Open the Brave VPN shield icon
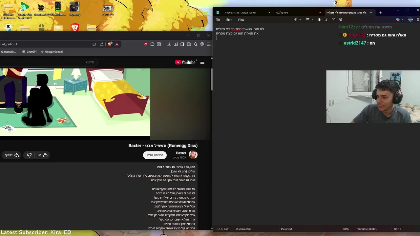The image size is (420, 236). click(x=202, y=44)
